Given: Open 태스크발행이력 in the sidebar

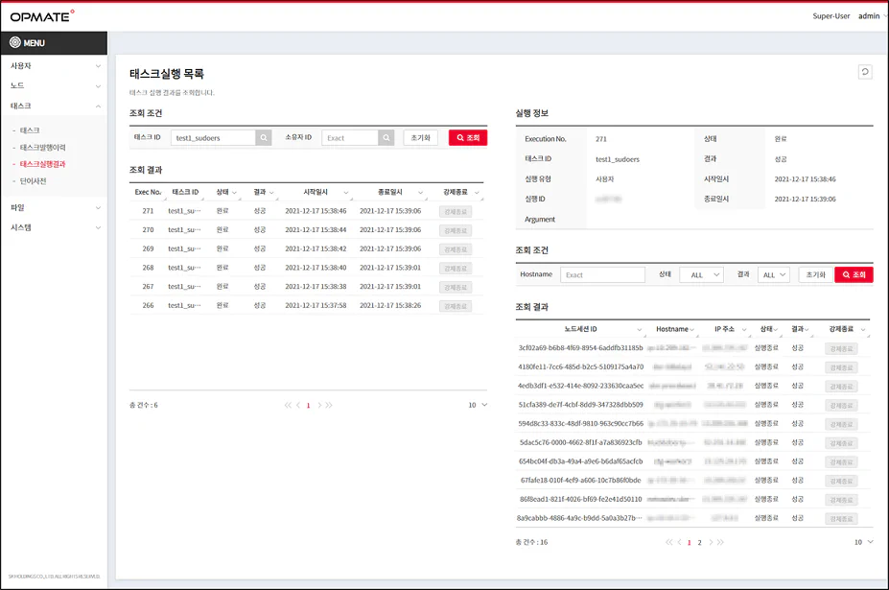Looking at the screenshot, I should pyautogui.click(x=42, y=148).
